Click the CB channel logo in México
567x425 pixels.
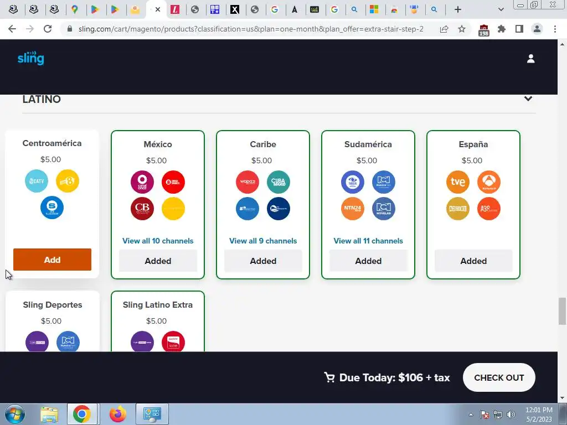(142, 209)
